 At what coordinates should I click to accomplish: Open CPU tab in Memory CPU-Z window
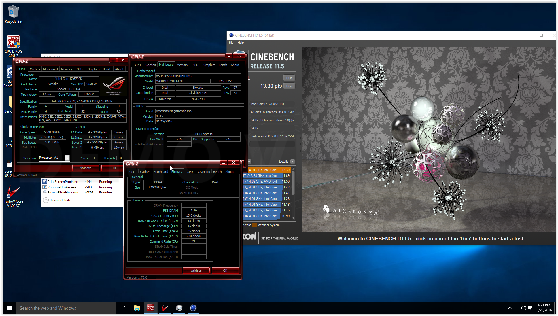132,172
